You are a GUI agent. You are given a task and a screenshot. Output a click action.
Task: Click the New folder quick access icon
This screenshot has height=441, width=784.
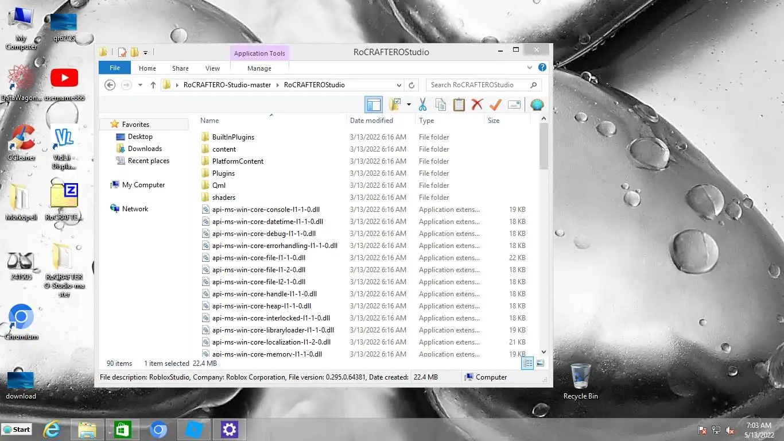coord(134,52)
